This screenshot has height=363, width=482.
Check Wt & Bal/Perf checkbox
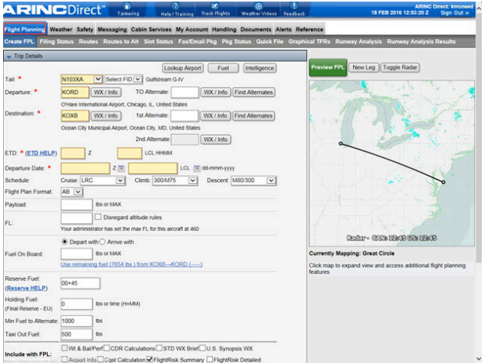point(65,348)
